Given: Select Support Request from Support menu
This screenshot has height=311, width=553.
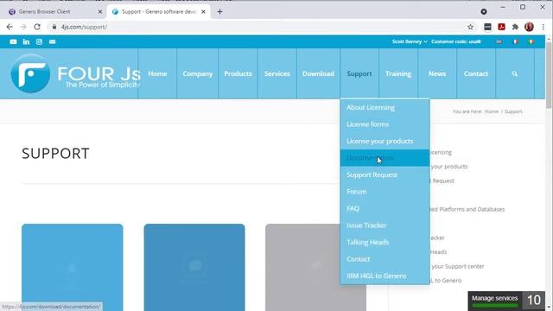Looking at the screenshot, I should click(385, 175).
